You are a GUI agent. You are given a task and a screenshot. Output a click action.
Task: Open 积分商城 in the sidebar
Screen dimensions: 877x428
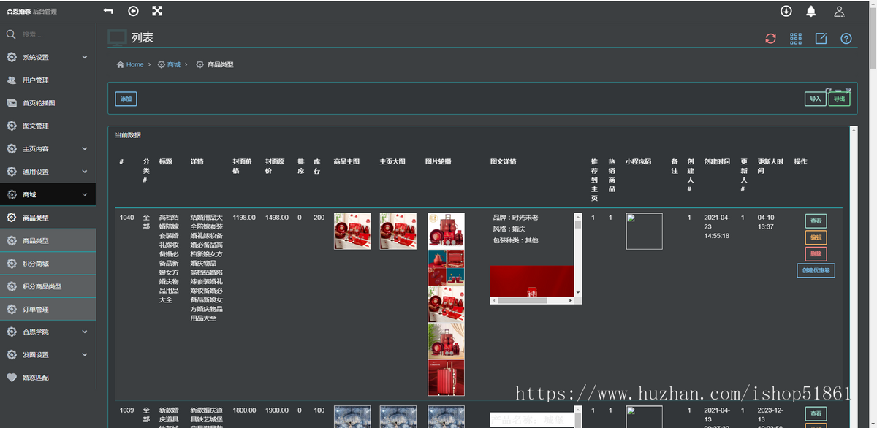[x=48, y=264]
